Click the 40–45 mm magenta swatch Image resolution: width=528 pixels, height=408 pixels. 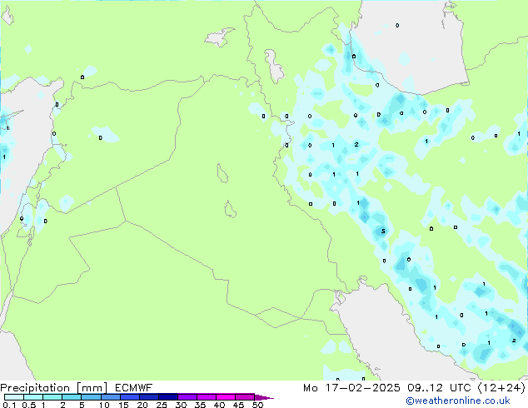[226, 397]
